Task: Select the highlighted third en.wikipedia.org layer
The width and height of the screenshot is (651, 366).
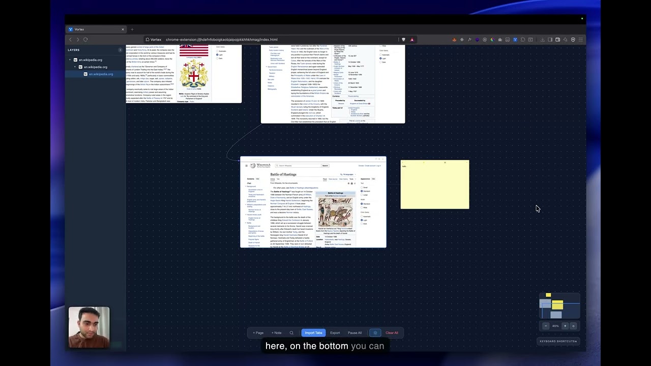Action: click(101, 74)
